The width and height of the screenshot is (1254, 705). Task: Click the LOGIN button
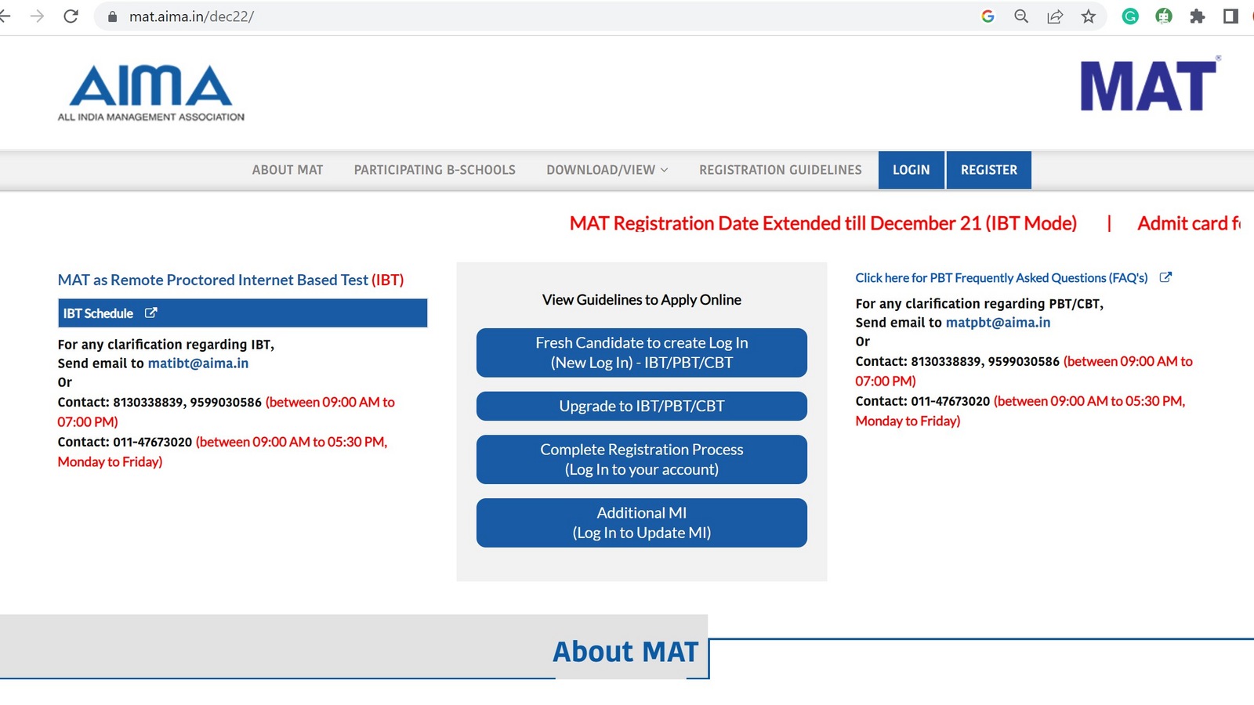tap(912, 169)
